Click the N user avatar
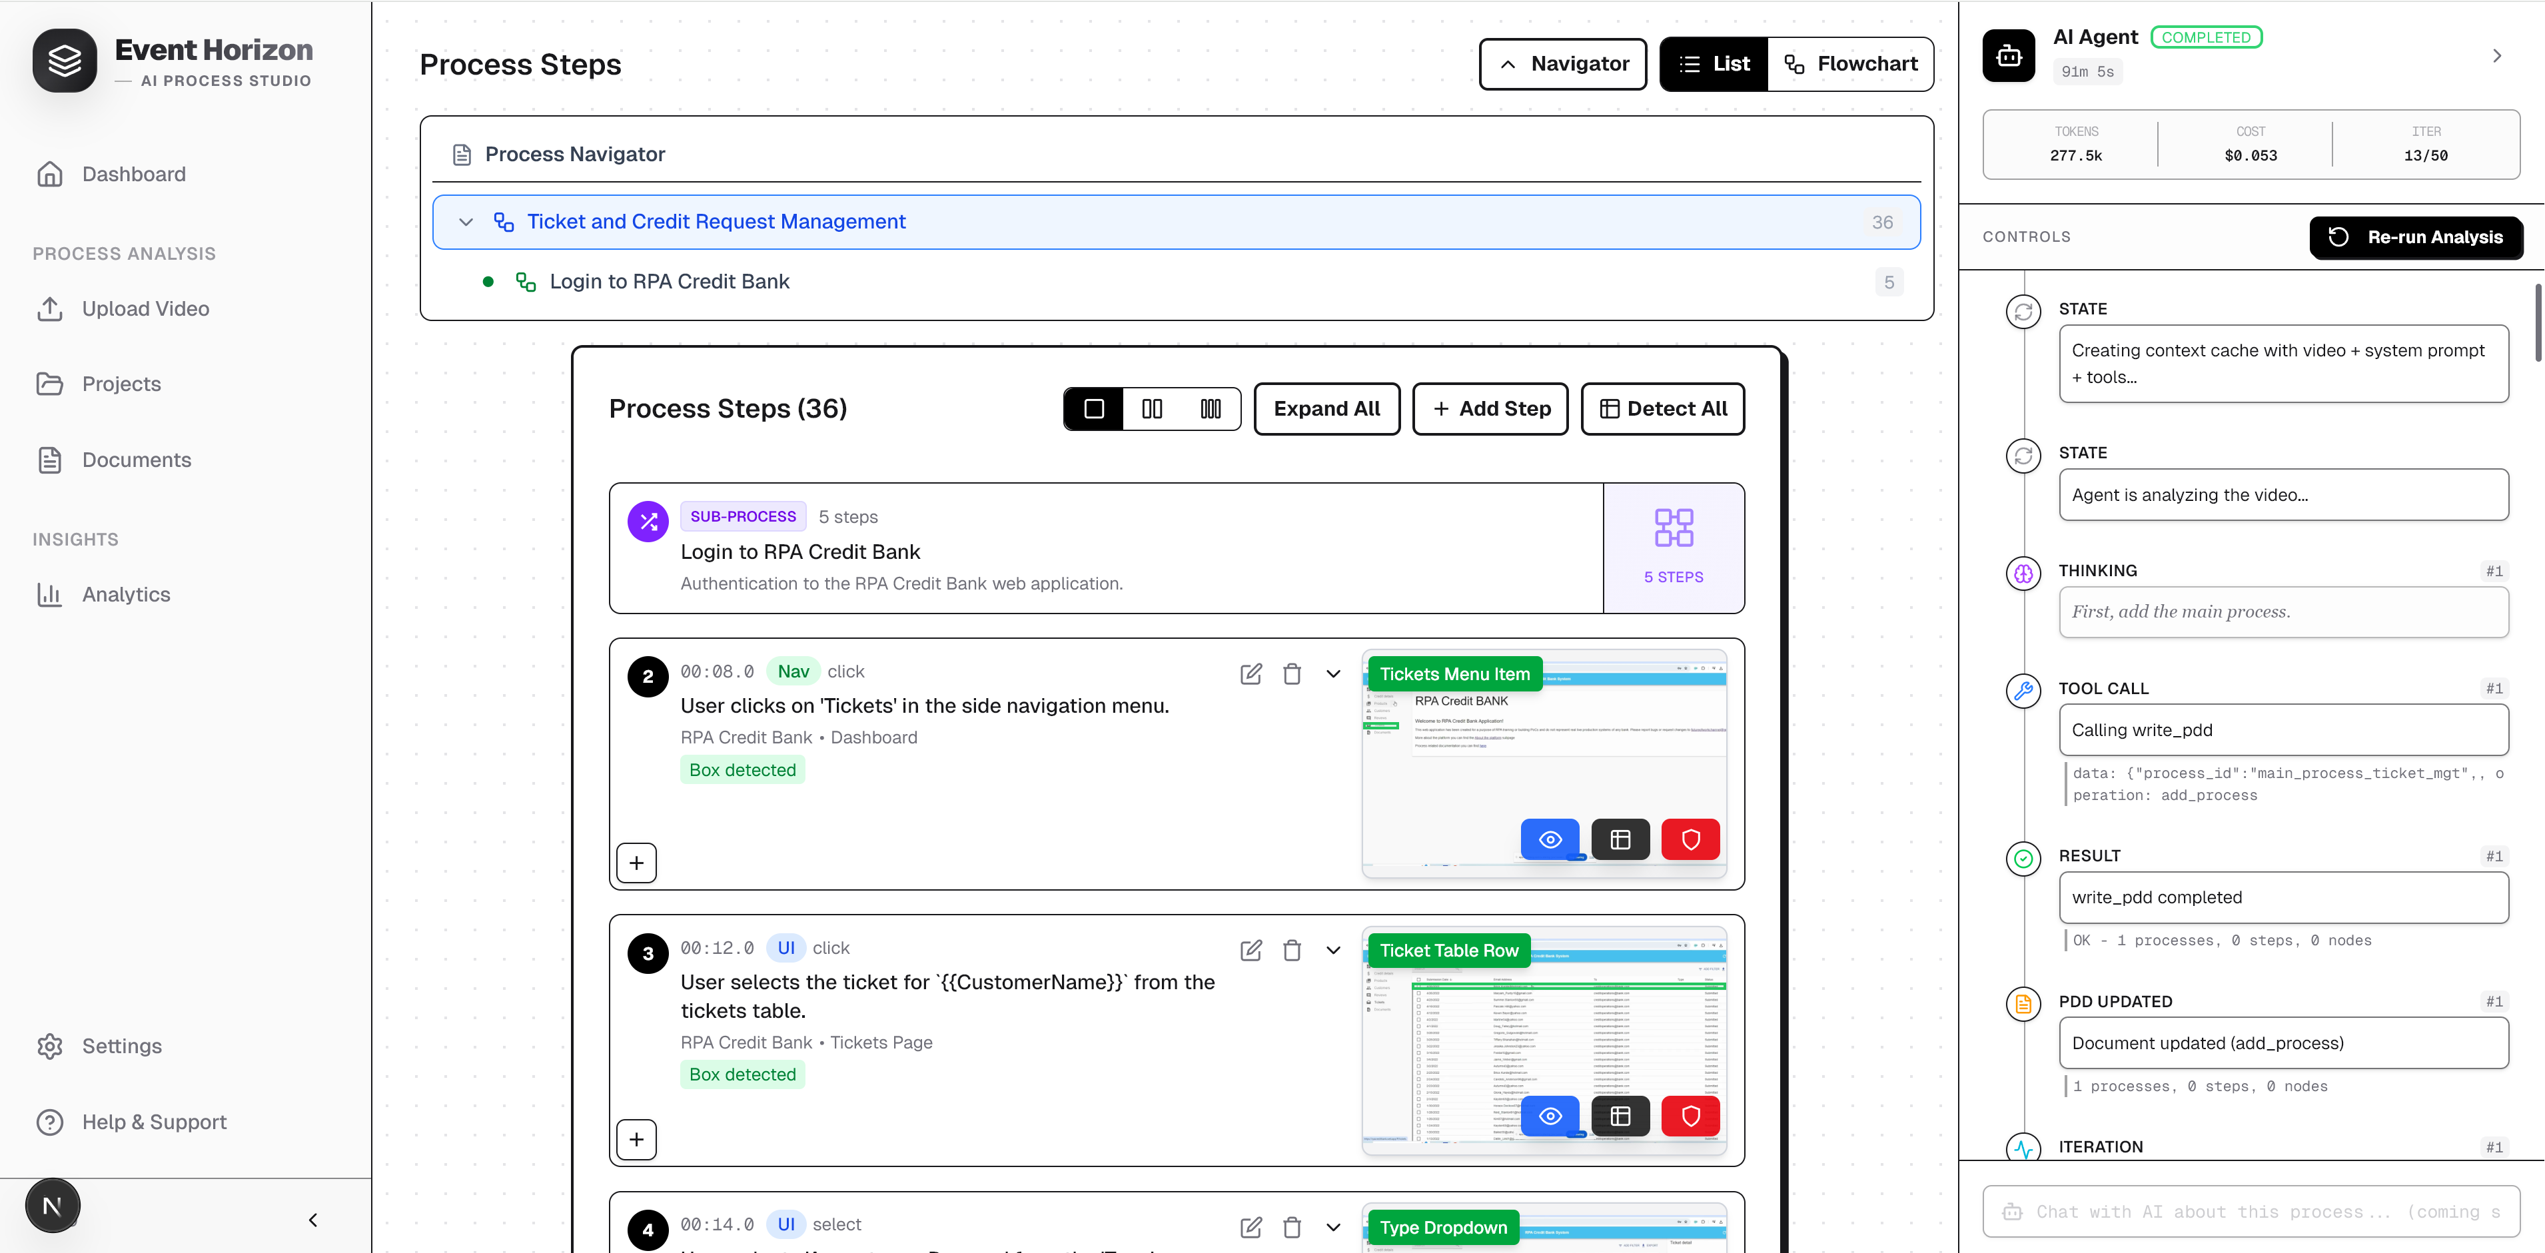This screenshot has width=2545, height=1253. [53, 1206]
